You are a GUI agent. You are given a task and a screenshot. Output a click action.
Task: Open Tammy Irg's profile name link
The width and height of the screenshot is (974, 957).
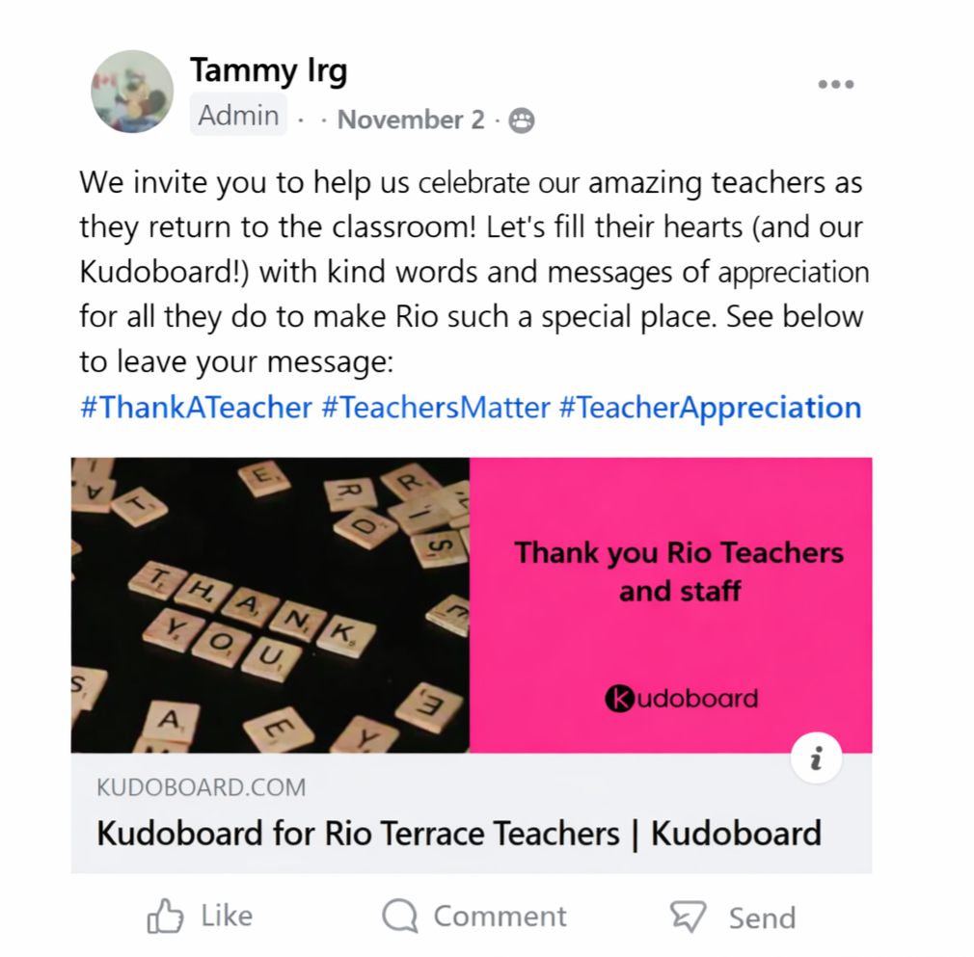coord(268,70)
